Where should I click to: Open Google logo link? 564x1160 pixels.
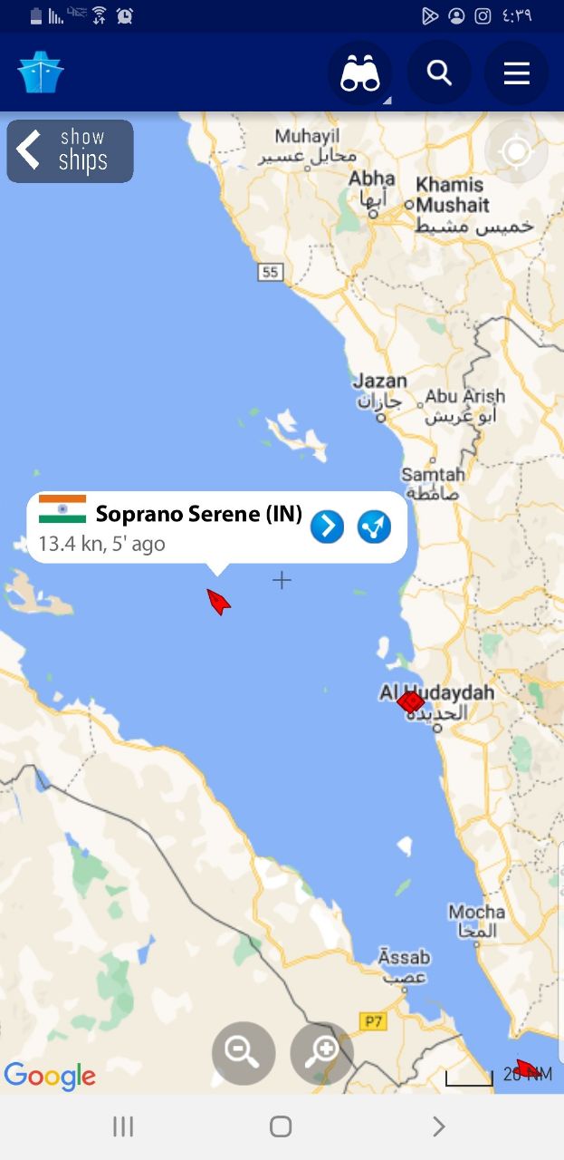click(x=50, y=1076)
